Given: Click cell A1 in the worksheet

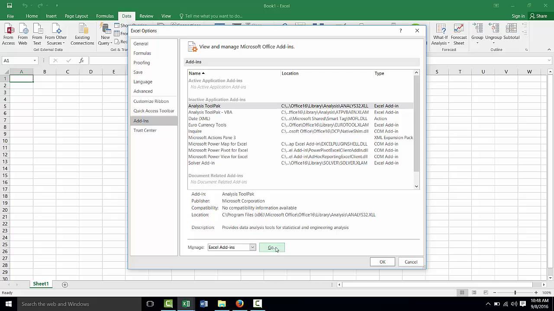Looking at the screenshot, I should tap(21, 78).
